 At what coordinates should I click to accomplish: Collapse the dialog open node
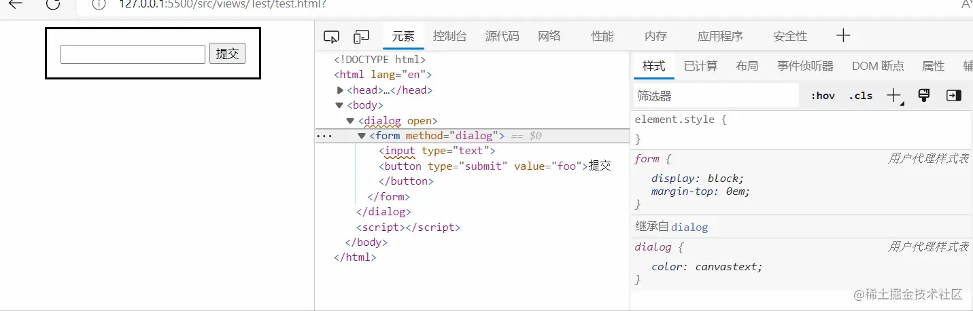pos(350,120)
